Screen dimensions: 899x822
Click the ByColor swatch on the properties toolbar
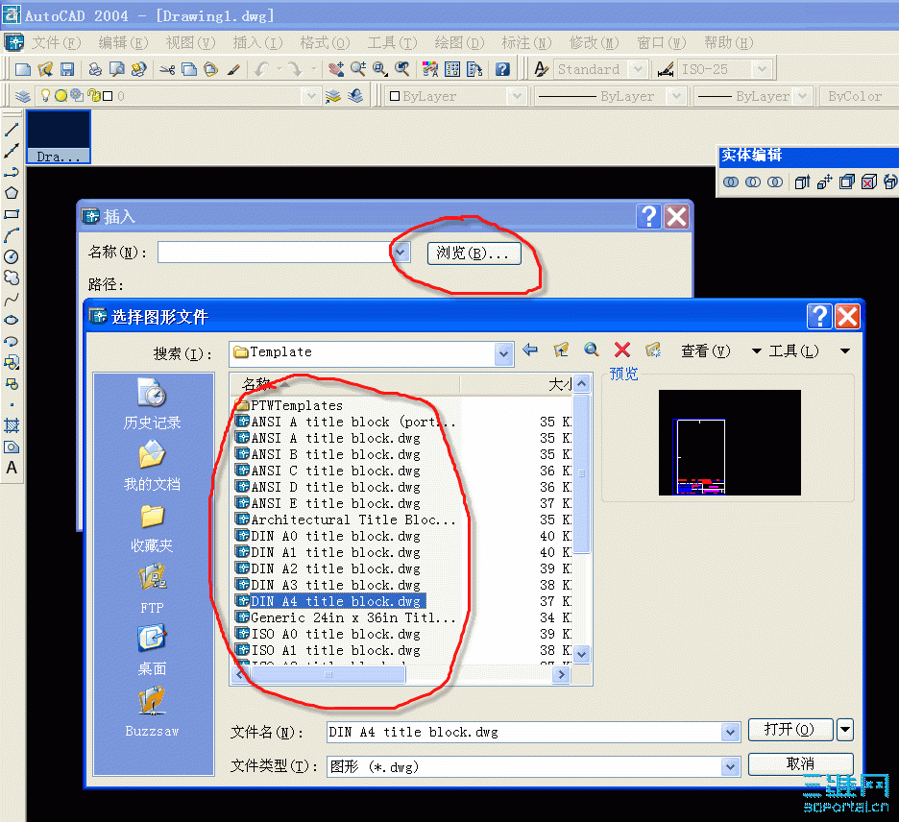coord(856,96)
